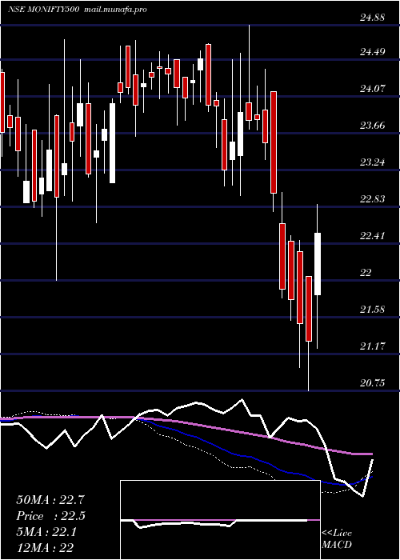Screen dimensions: 400x560
Task: Click the Price : 22.5 readout
Action: coord(50,516)
